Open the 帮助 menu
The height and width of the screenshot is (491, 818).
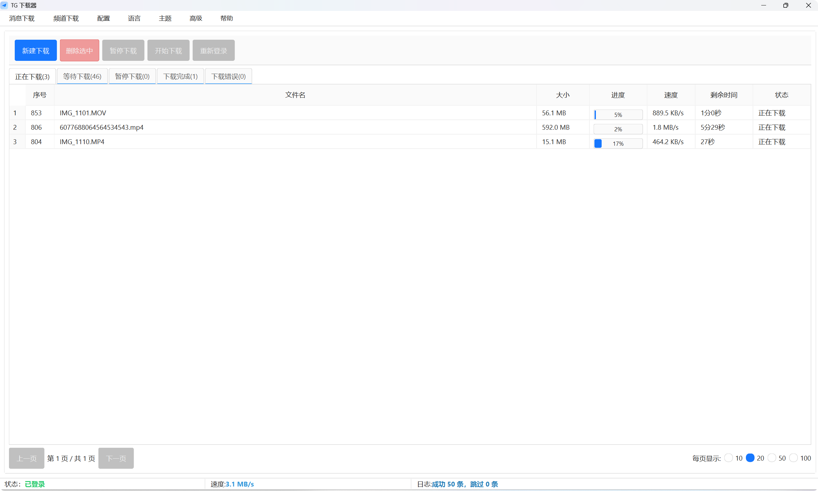226,19
